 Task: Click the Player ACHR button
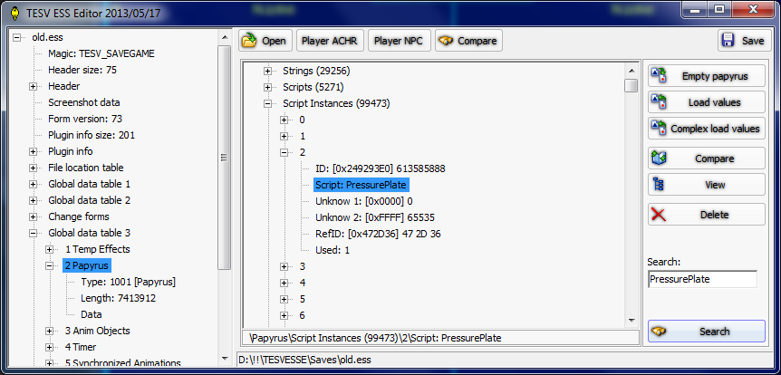(329, 41)
